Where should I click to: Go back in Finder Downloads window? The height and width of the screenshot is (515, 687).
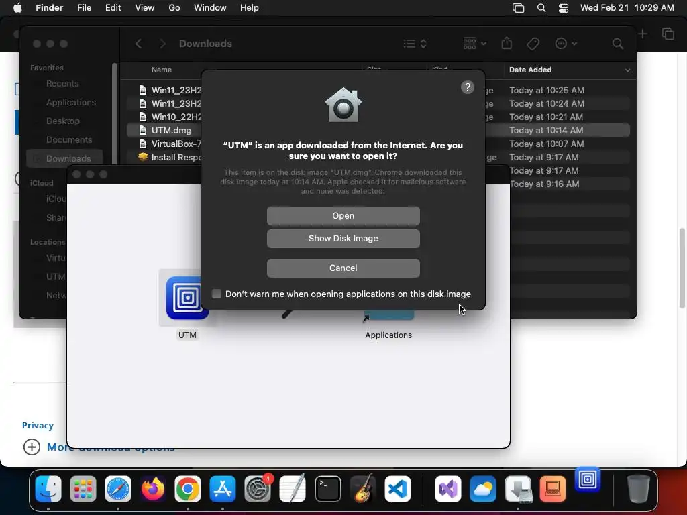coord(138,44)
